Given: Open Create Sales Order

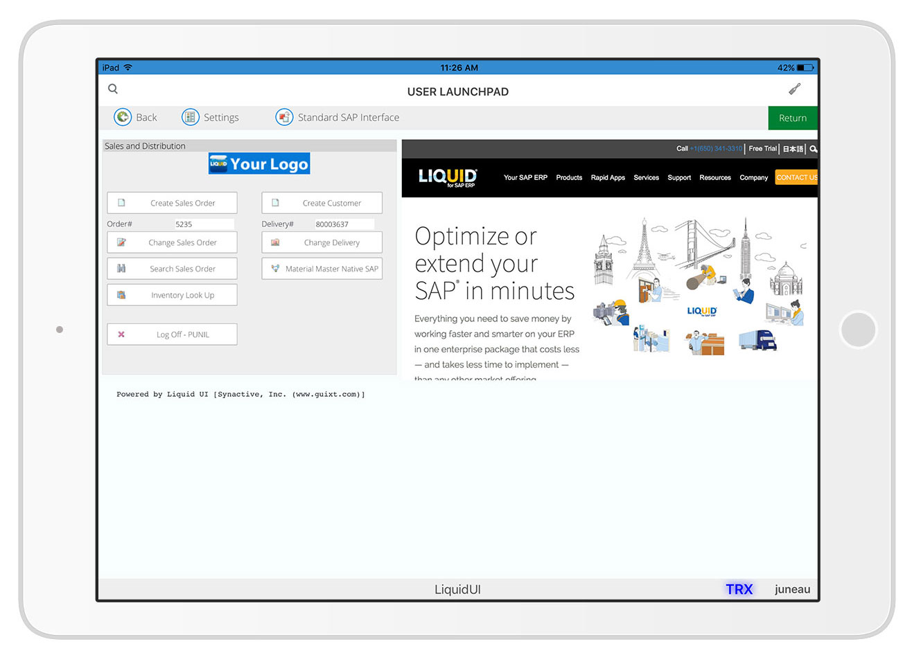Looking at the screenshot, I should click(x=172, y=203).
